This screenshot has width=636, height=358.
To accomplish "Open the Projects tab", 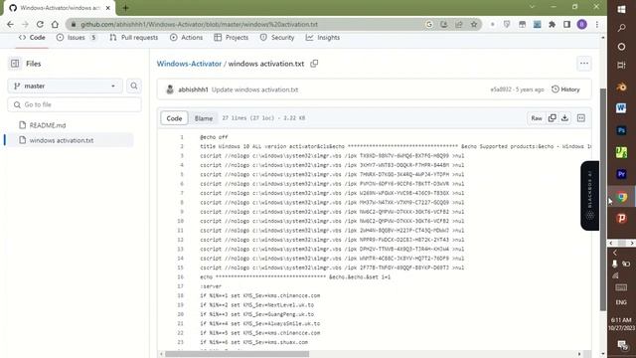I will tap(232, 38).
